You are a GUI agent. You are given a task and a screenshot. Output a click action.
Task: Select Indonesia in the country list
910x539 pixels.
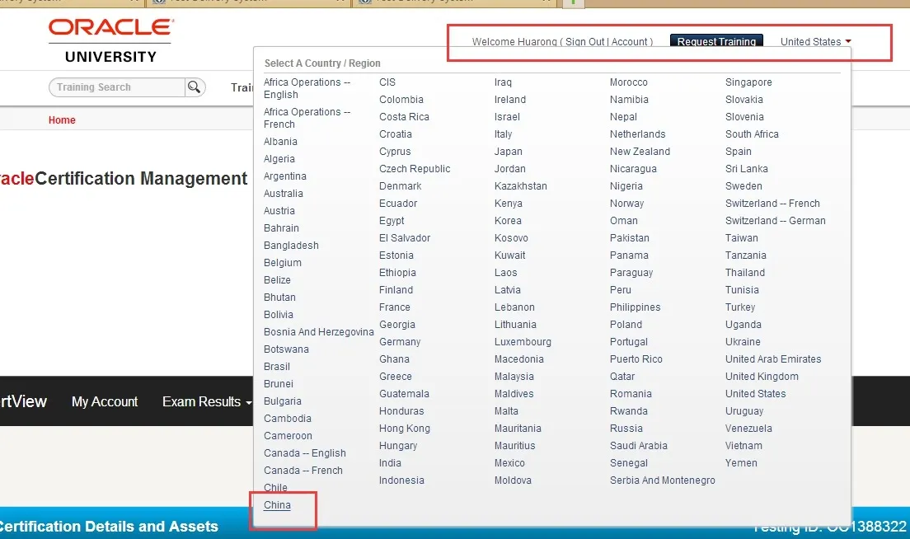401,480
